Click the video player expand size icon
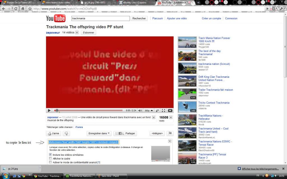 click(170, 110)
